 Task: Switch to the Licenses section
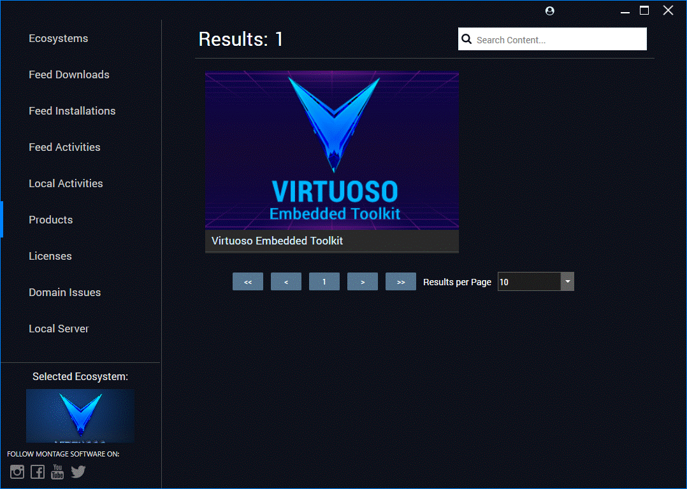pos(50,255)
